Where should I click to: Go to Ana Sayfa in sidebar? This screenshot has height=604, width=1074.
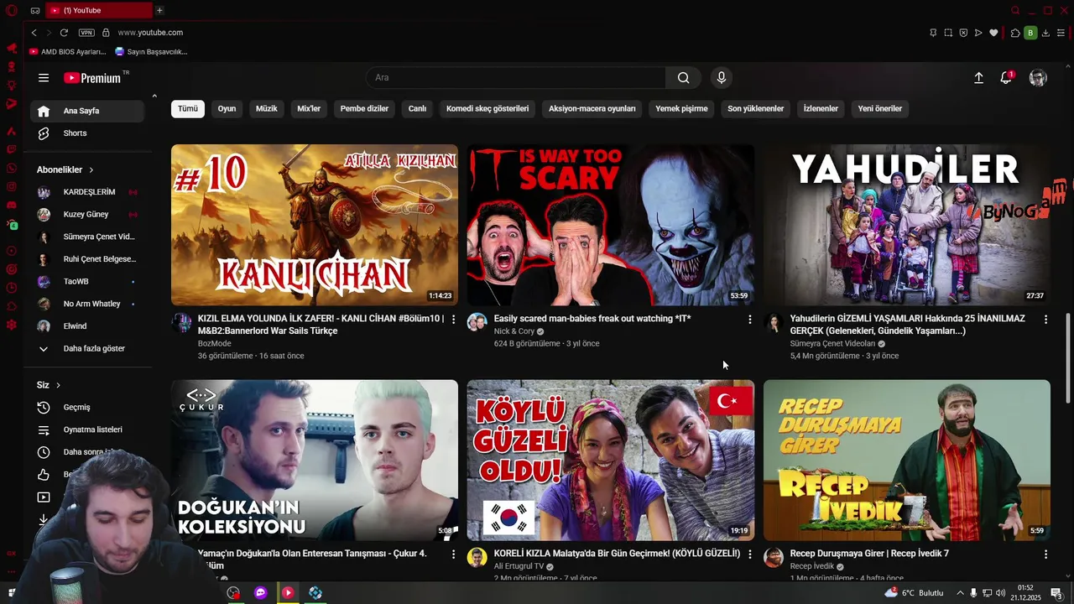tap(87, 112)
